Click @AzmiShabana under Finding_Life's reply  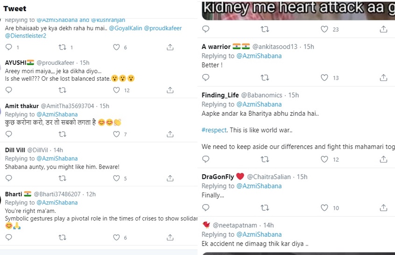point(259,105)
